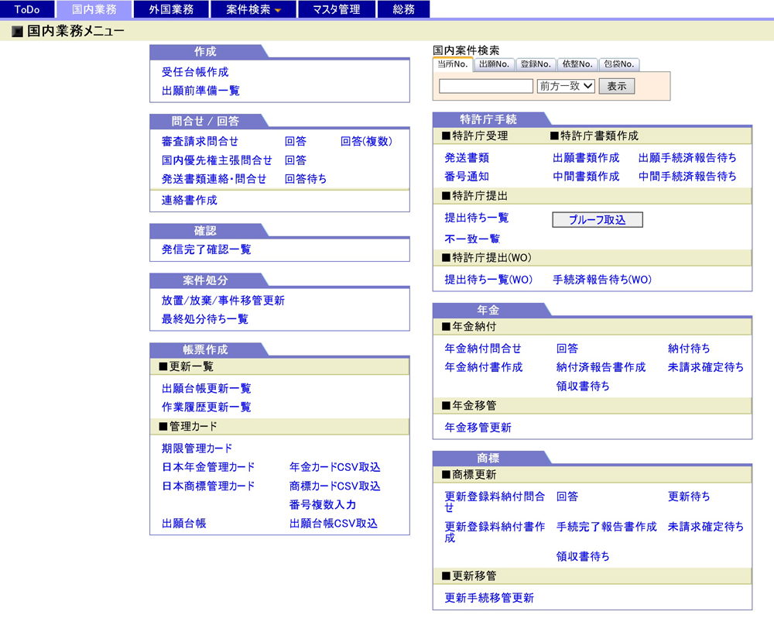This screenshot has height=622, width=774.
Task: Choose the 包袋No. search tab
Action: pyautogui.click(x=619, y=64)
